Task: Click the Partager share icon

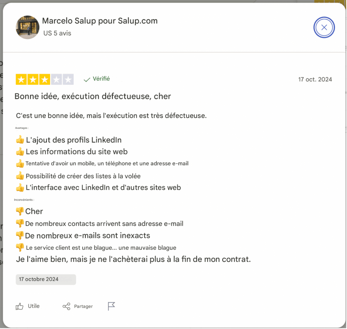Action: tap(66, 306)
